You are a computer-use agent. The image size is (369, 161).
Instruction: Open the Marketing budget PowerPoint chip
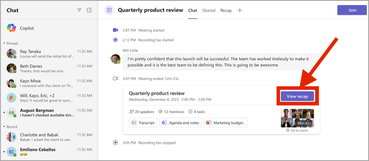(226, 123)
